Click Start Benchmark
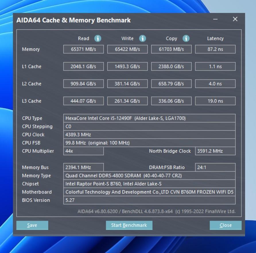Image resolution: width=256 pixels, height=253 pixels. pyautogui.click(x=129, y=225)
